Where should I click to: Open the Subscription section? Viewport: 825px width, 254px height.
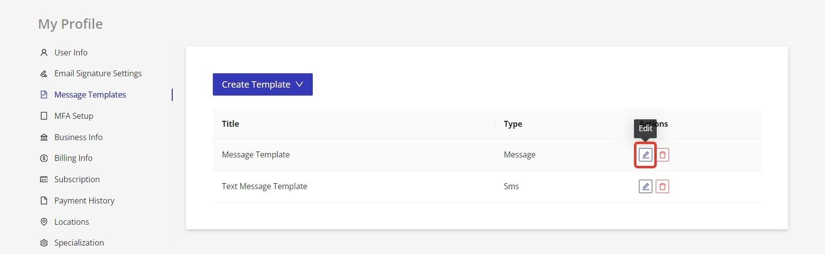tap(77, 179)
